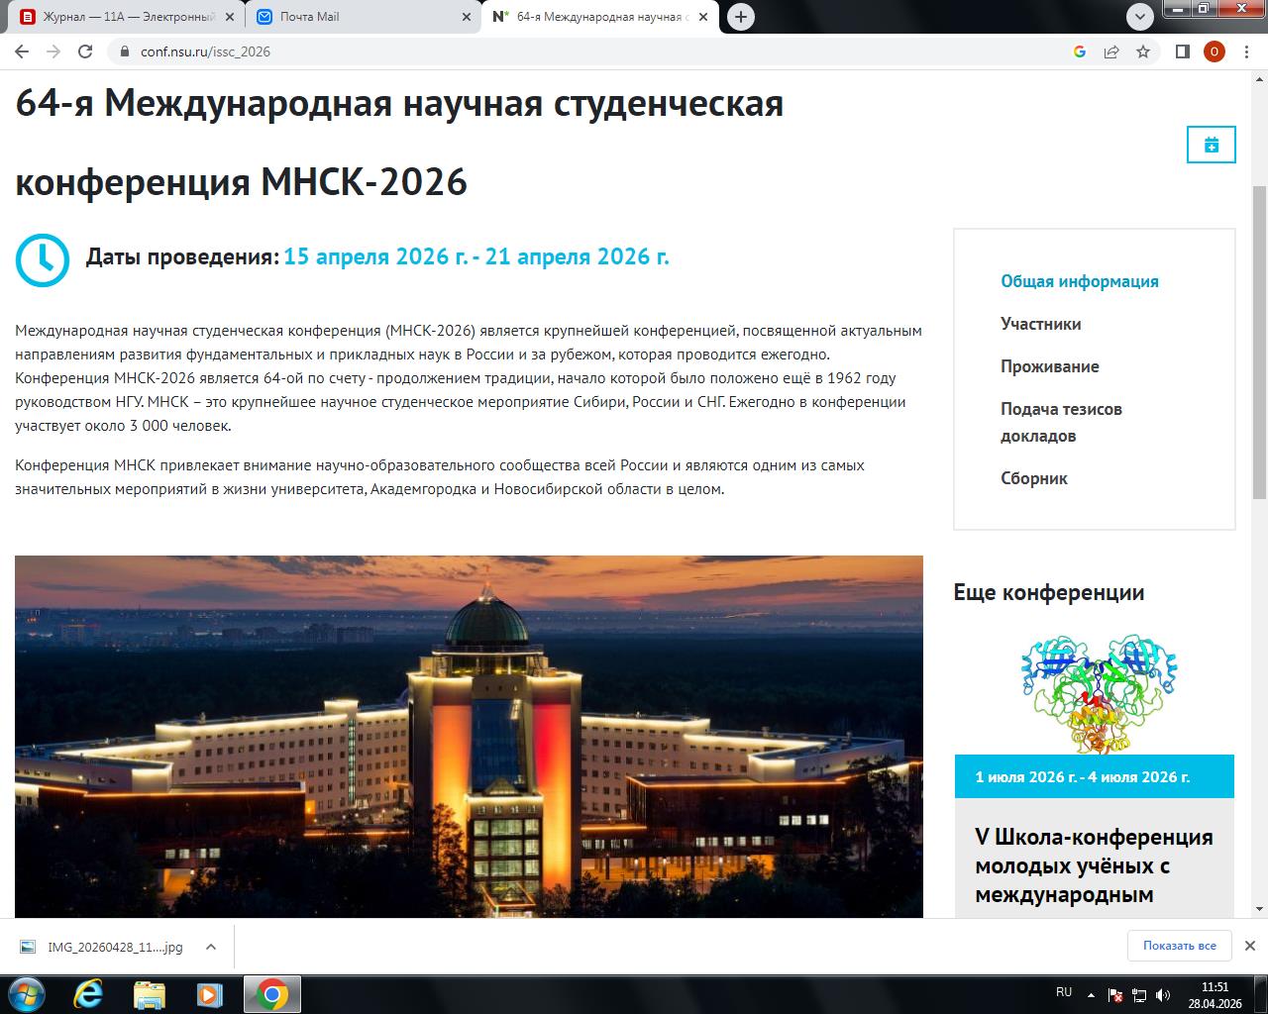Reload the page with the refresh icon
The image size is (1268, 1014).
pos(85,51)
